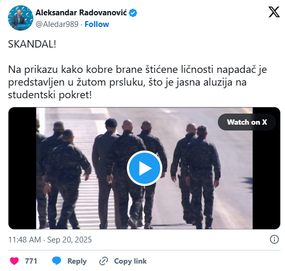Like the post with the heart icon
285x271 pixels.
(x=14, y=261)
